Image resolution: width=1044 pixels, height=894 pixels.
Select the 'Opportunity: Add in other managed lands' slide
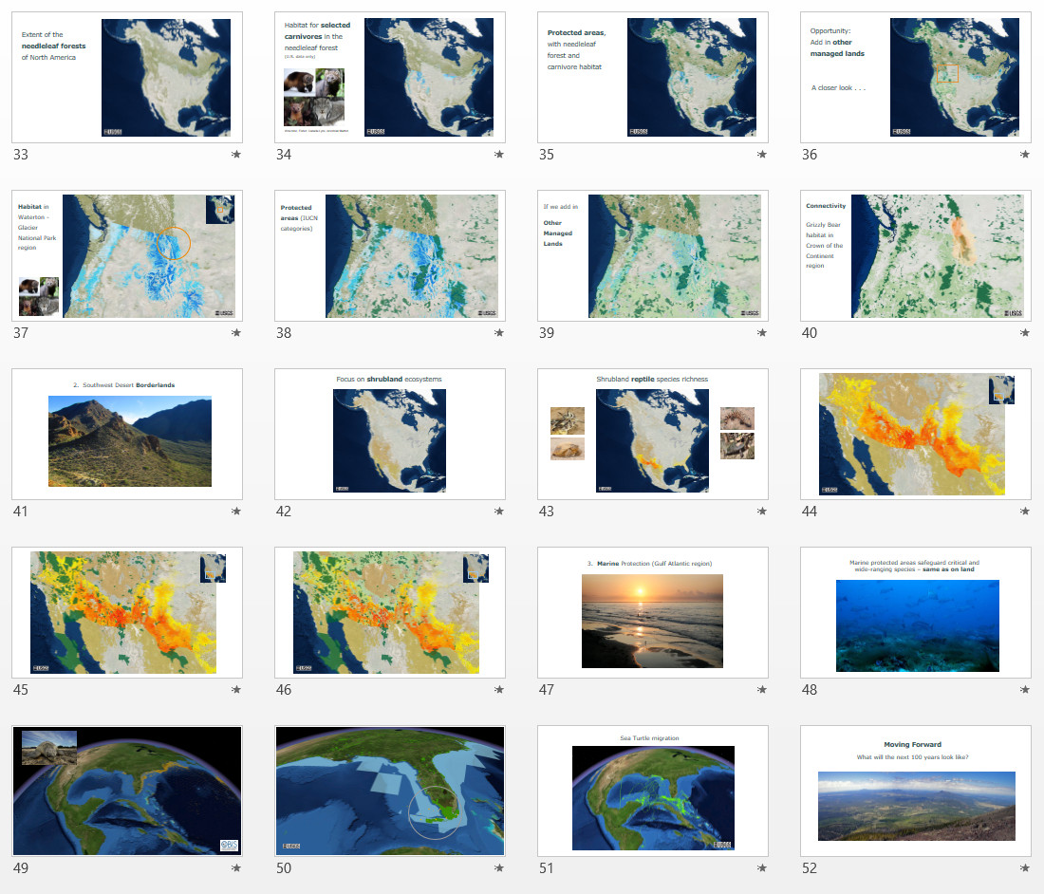(x=916, y=77)
